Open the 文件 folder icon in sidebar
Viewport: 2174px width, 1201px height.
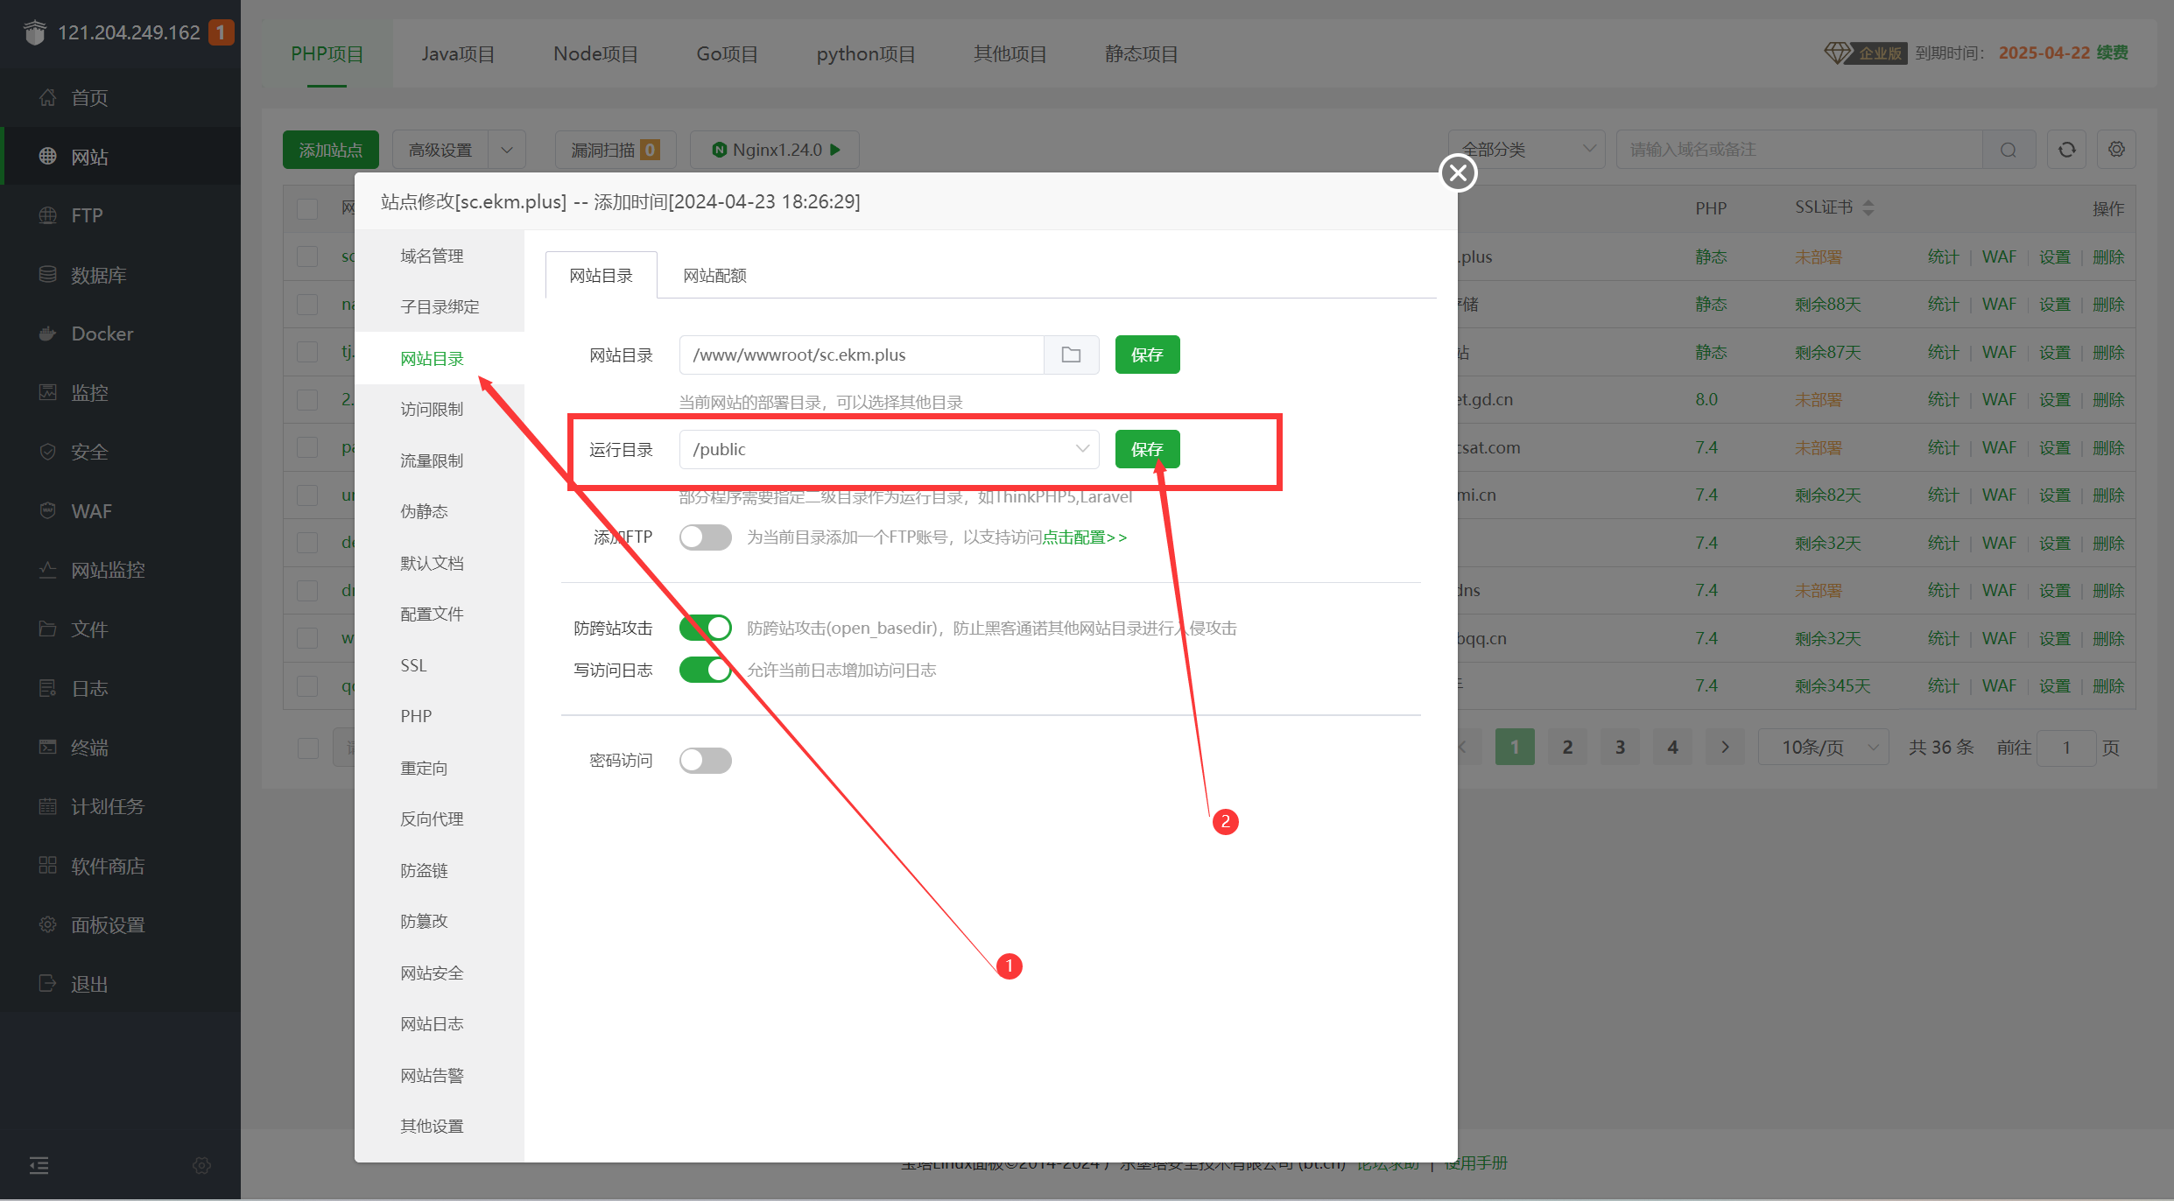coord(47,629)
